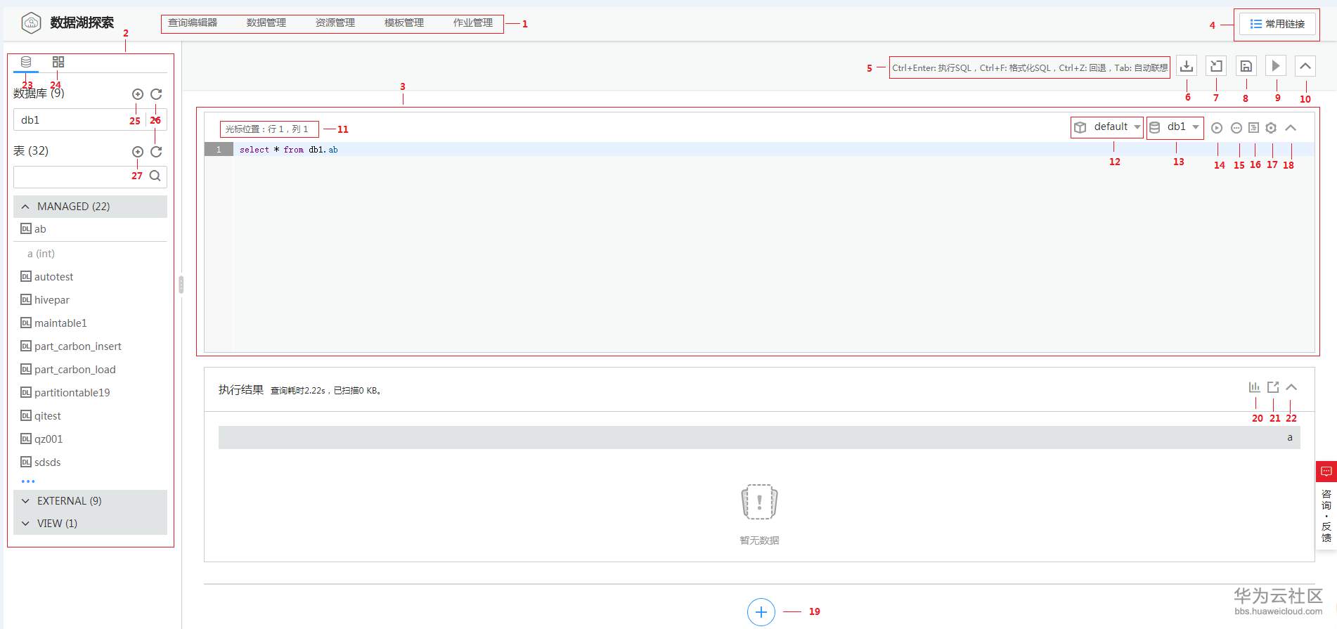
Task: Click the sidebar resize handle
Action: (x=181, y=285)
